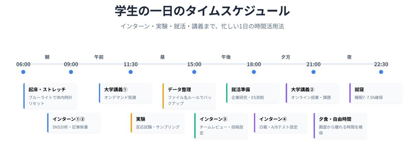The image size is (412, 144).
Task: Click the 11:30 timeline dot
Action: click(131, 72)
